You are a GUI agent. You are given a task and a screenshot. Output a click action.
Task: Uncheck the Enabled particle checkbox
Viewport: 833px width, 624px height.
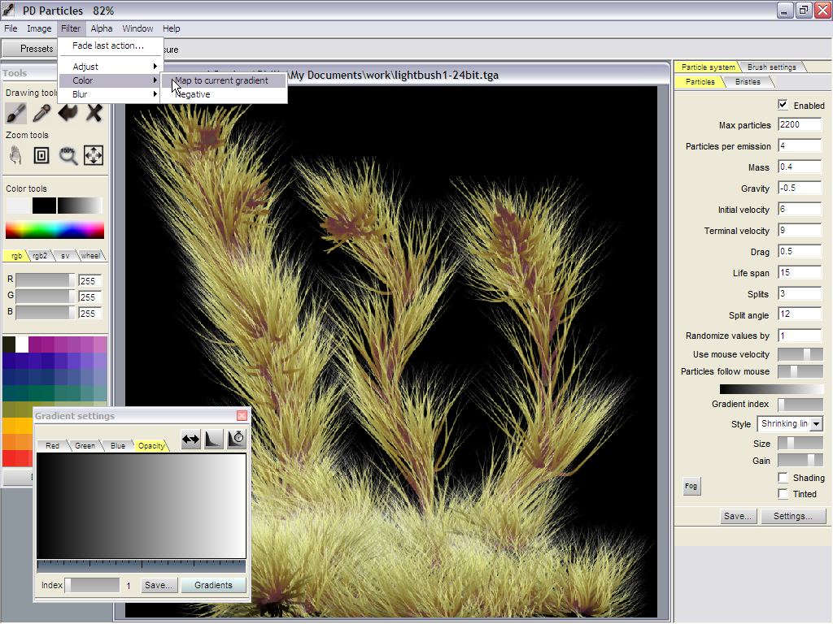(783, 105)
